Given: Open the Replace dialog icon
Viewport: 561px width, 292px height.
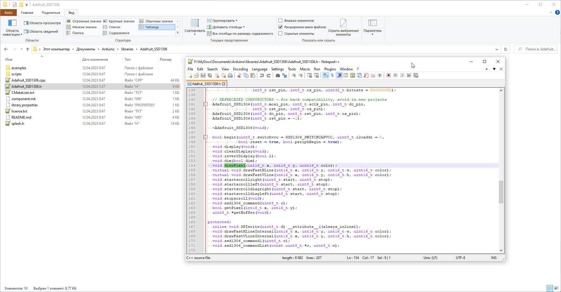Looking at the screenshot, I should coord(284,76).
